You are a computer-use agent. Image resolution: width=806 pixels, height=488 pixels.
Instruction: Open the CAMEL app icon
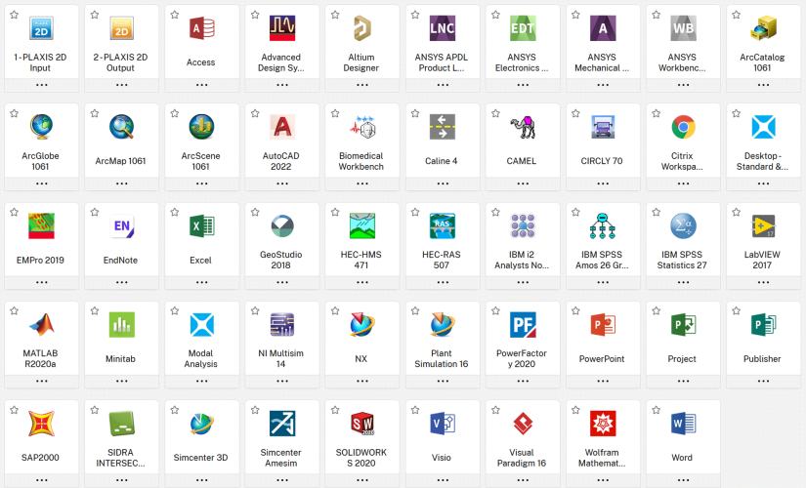tap(523, 127)
